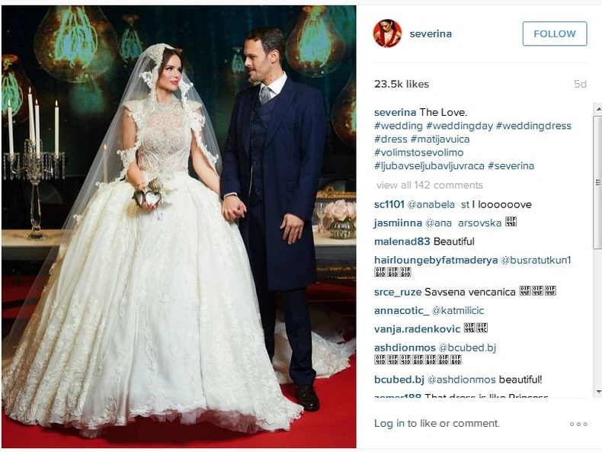Click the Log in link

click(x=389, y=424)
